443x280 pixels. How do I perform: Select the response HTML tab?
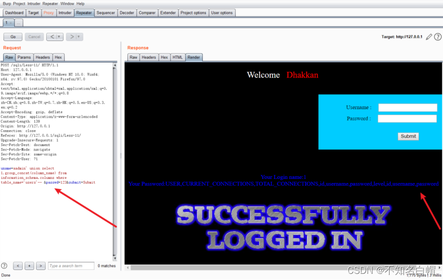178,57
